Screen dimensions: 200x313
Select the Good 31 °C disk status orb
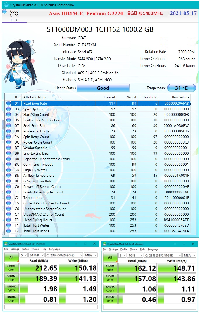(x=4, y=11)
